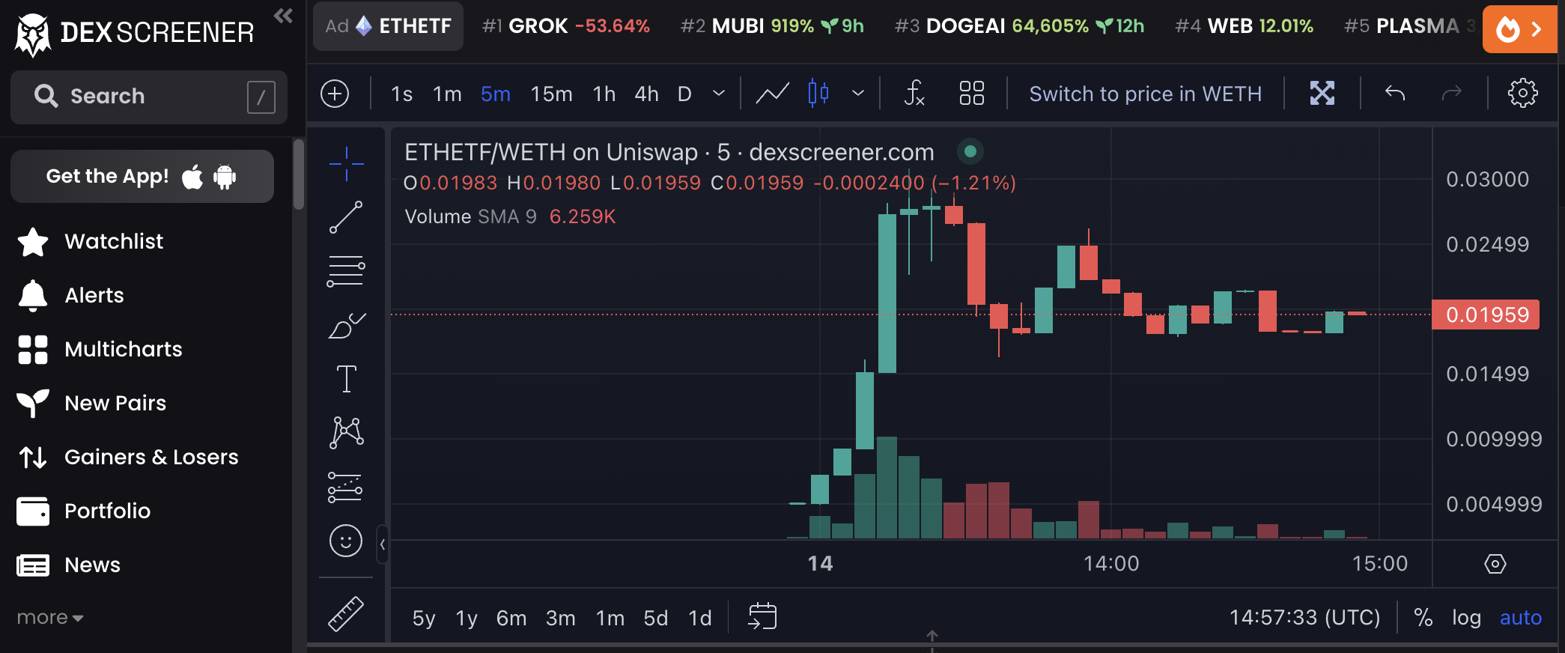This screenshot has height=653, width=1565.
Task: Collapse the left sidebar with double-chevron icon
Action: click(283, 16)
